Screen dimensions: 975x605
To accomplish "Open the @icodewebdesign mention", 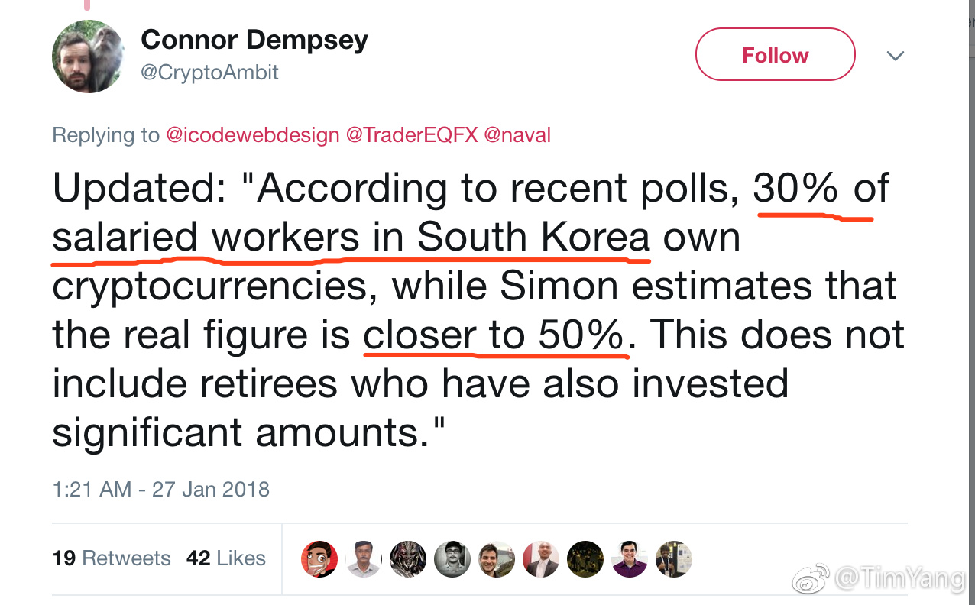I will [x=252, y=136].
